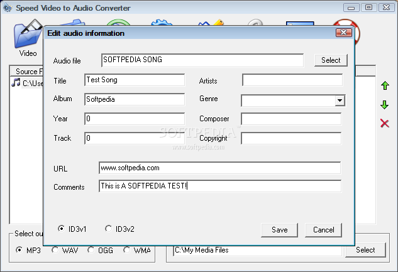Click the Audio file field SOFTPEDIA SONG
The width and height of the screenshot is (398, 272).
point(202,60)
